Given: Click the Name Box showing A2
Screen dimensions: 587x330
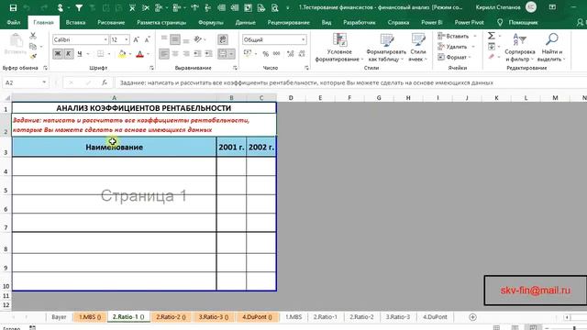Looking at the screenshot, I should pyautogui.click(x=22, y=82).
